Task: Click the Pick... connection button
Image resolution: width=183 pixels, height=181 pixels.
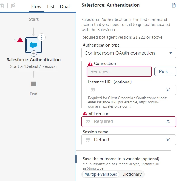Action: pos(165,71)
